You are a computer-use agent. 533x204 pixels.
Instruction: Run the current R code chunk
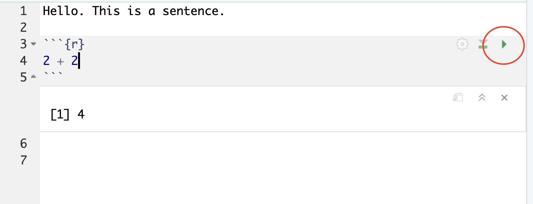[x=504, y=44]
